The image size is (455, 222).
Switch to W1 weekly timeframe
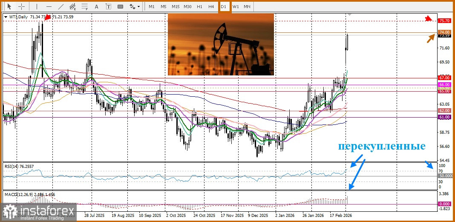[236, 6]
